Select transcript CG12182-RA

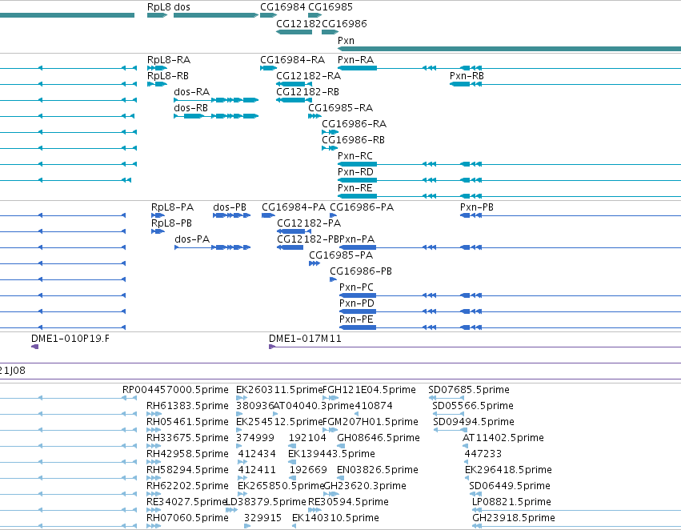(x=294, y=84)
